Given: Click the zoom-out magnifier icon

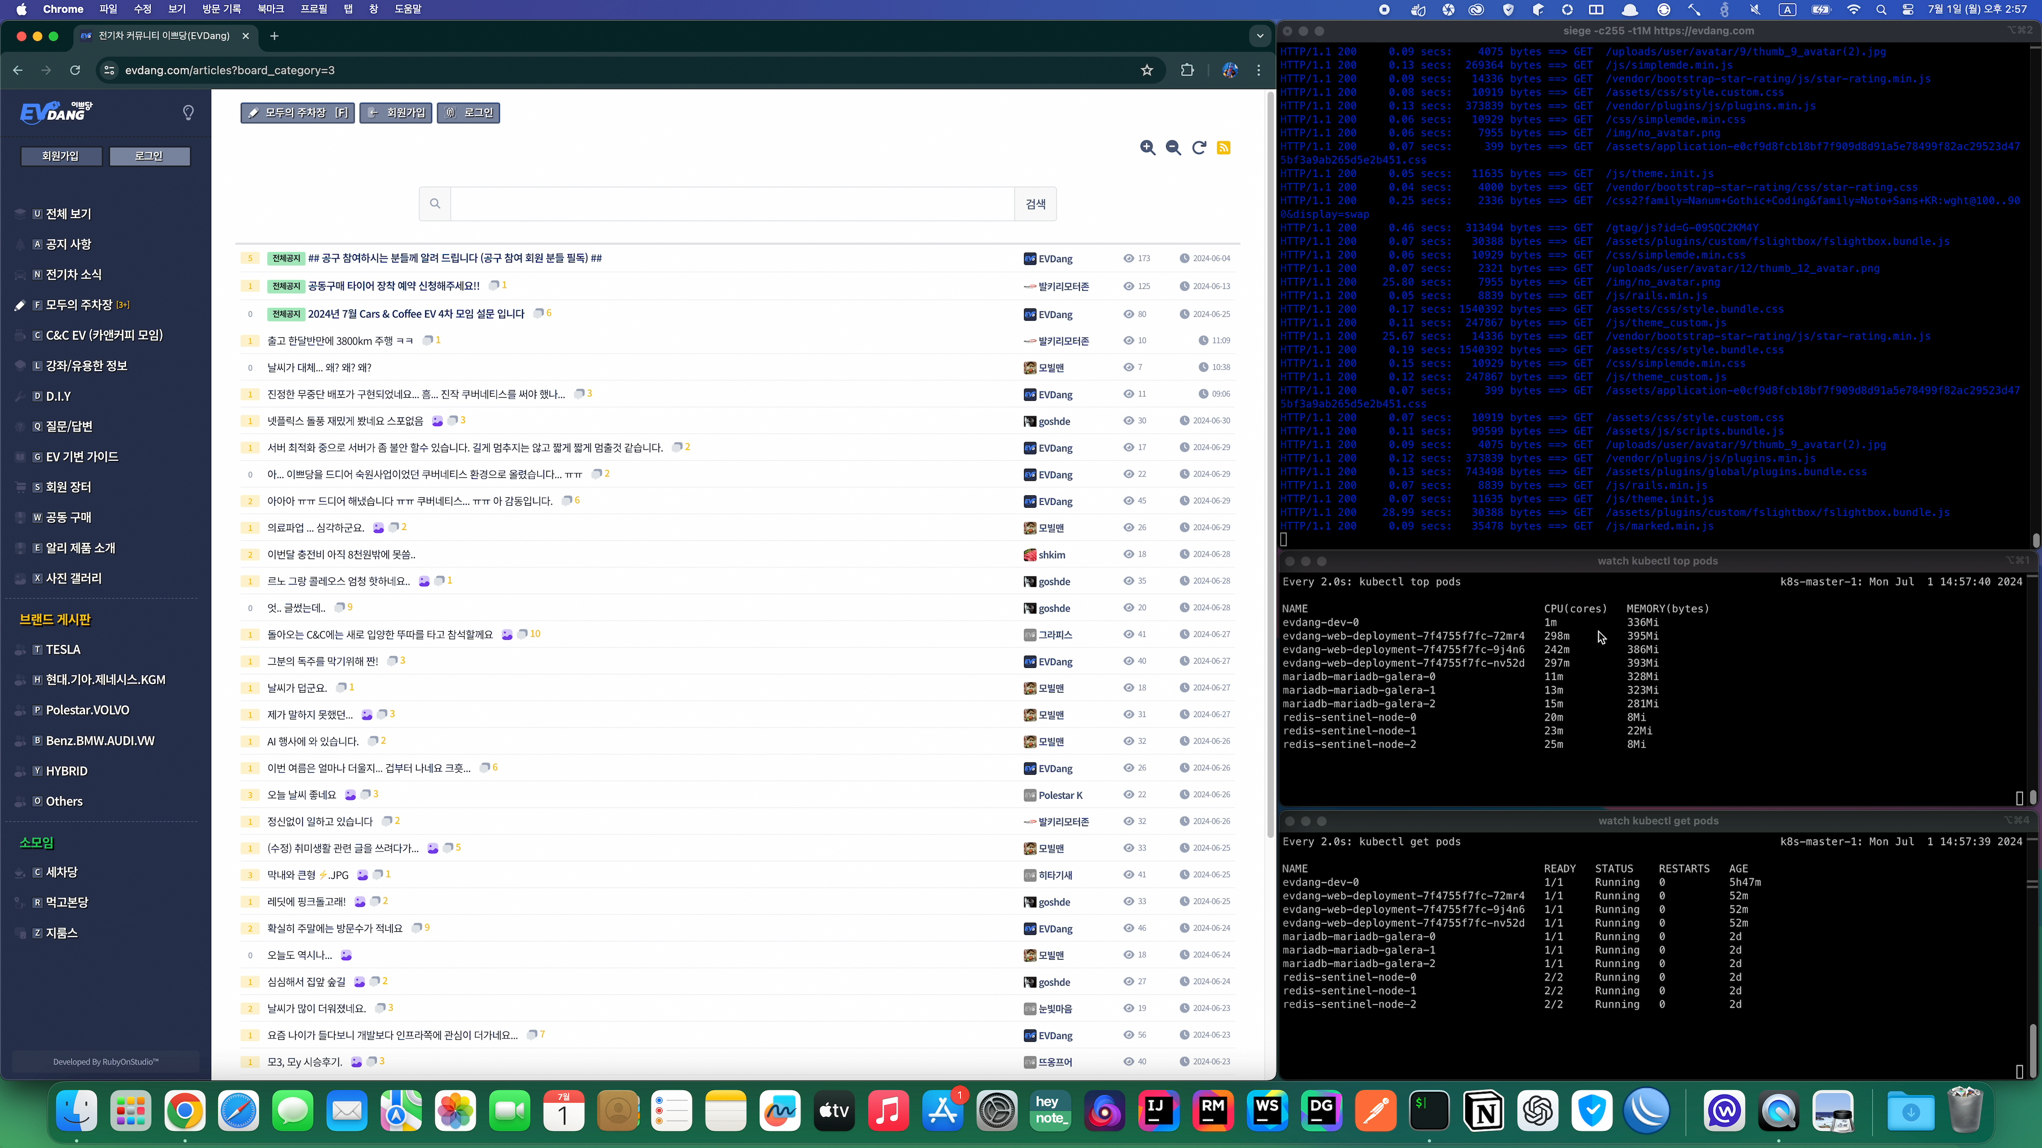Looking at the screenshot, I should tap(1173, 147).
